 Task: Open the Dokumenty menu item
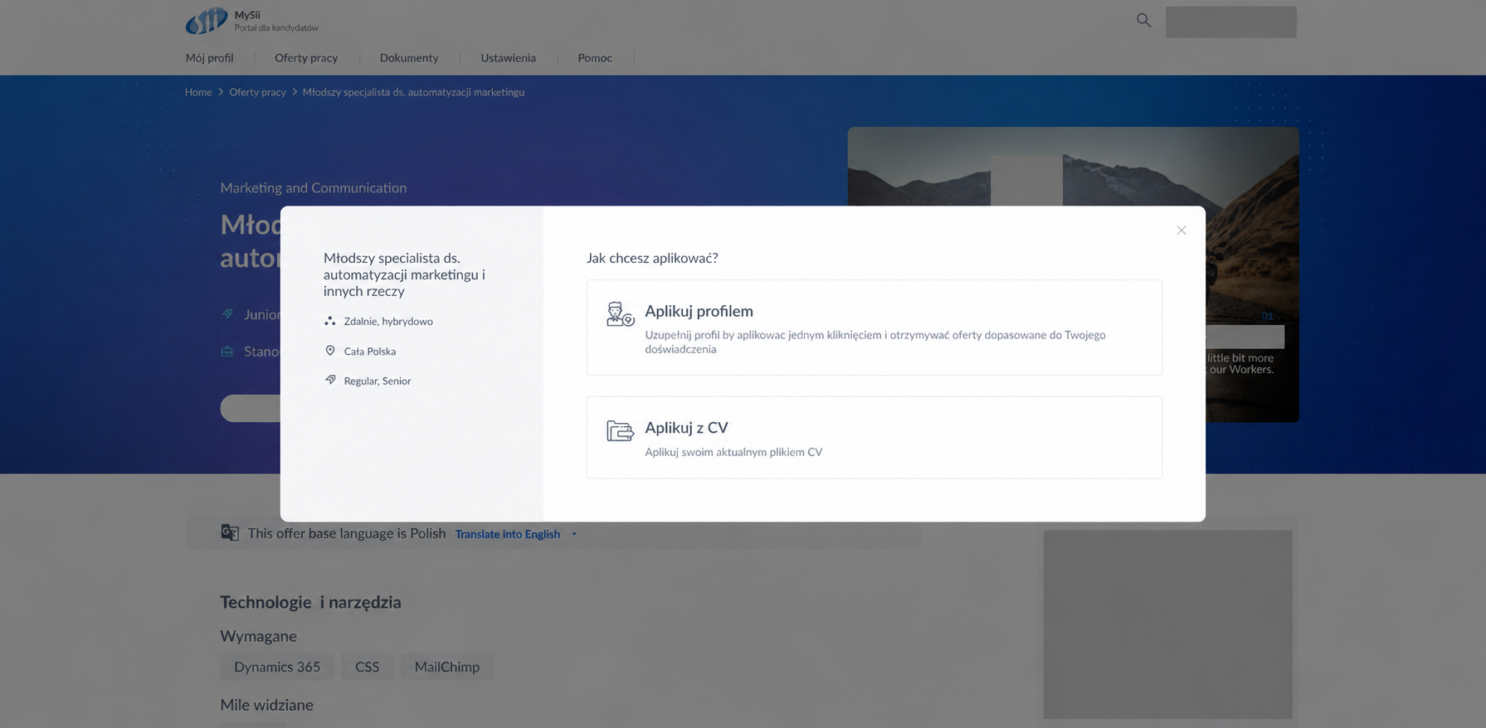(x=409, y=58)
